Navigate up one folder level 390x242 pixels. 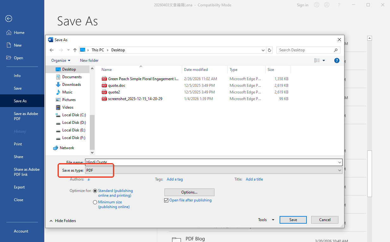(75, 50)
